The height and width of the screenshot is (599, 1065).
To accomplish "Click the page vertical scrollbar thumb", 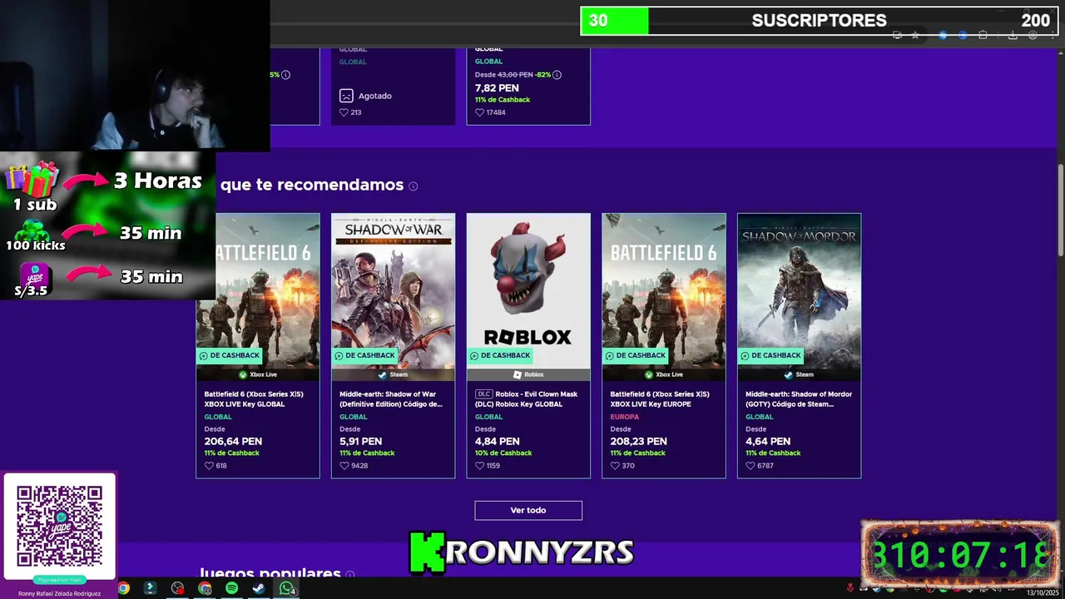I will (1060, 210).
